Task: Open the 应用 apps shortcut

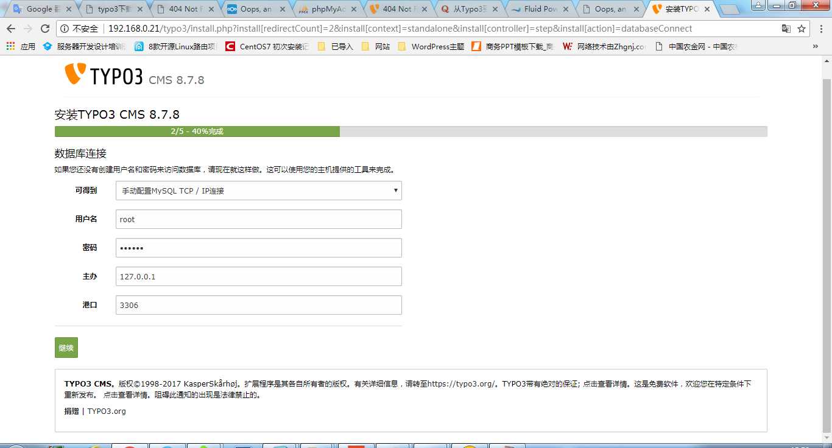Action: [21, 46]
